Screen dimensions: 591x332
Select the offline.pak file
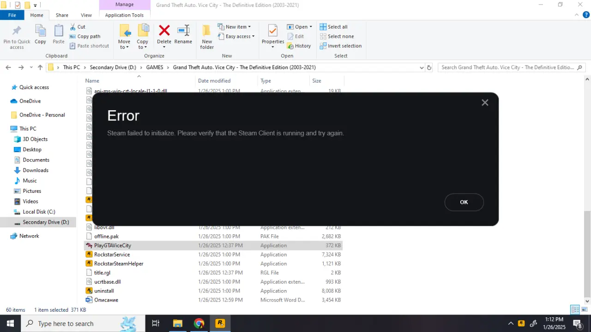coord(106,237)
